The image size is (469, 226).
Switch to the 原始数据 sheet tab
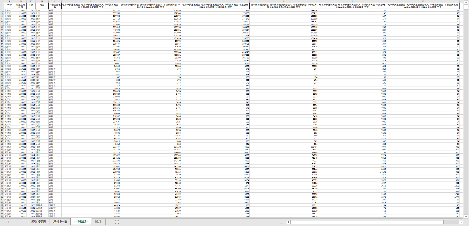38,222
